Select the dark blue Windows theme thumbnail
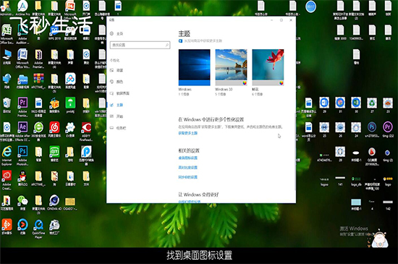The height and width of the screenshot is (264, 398). (194, 67)
